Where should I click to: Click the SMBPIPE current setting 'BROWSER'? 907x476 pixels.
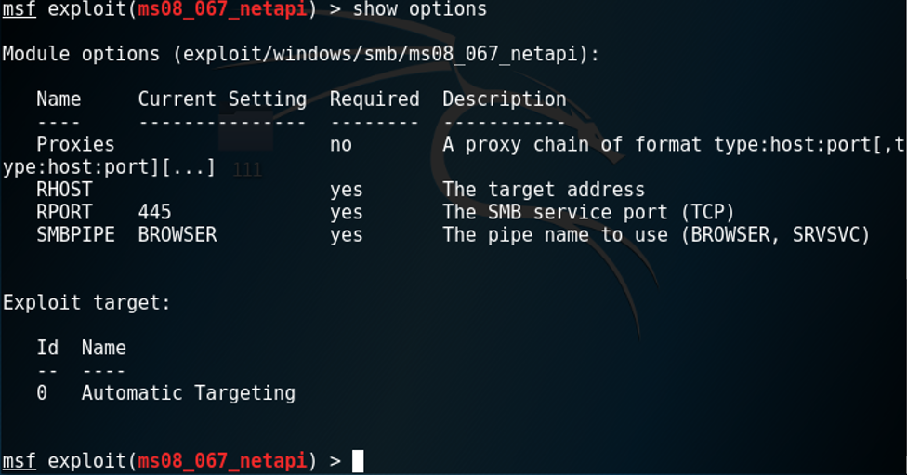(x=177, y=235)
